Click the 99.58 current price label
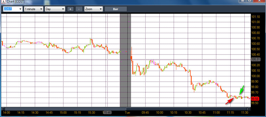This screenshot has width=266, height=117. tap(255, 99)
